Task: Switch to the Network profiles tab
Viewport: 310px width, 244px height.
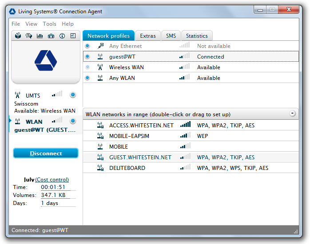Action: pyautogui.click(x=108, y=36)
